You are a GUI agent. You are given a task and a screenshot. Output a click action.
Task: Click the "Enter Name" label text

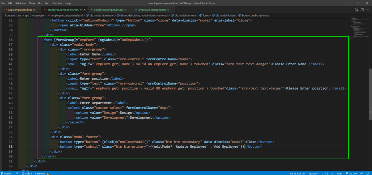pyautogui.click(x=90, y=54)
